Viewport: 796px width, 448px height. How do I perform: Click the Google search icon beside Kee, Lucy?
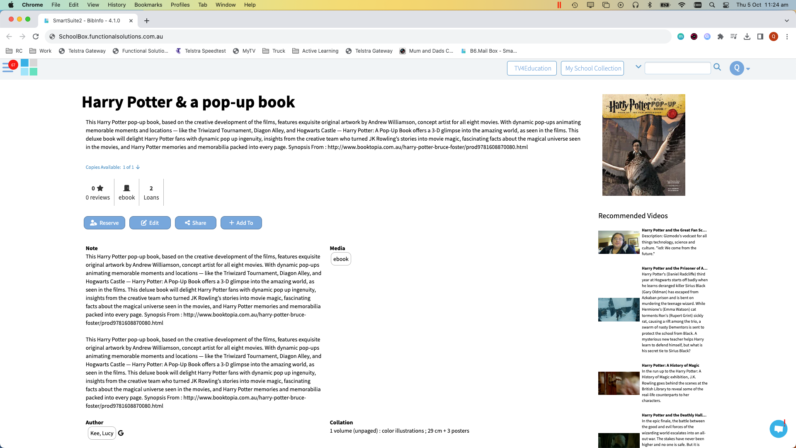(x=121, y=433)
